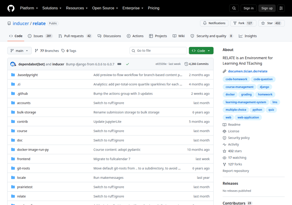
Task: Open the Wiki tab
Action: click(x=179, y=36)
